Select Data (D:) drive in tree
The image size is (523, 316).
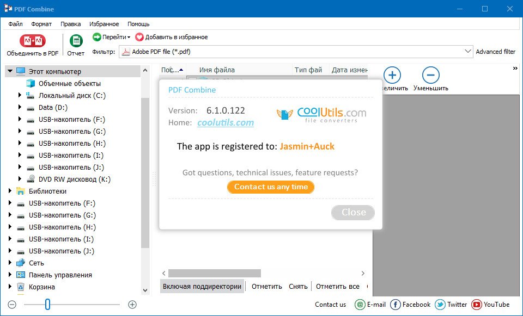[x=53, y=108]
